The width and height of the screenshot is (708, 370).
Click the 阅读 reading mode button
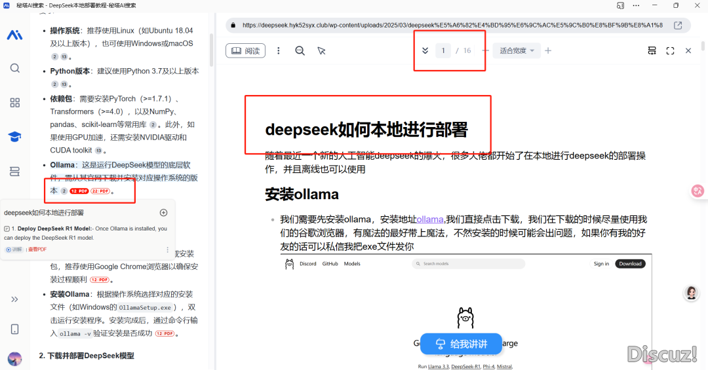pos(246,50)
